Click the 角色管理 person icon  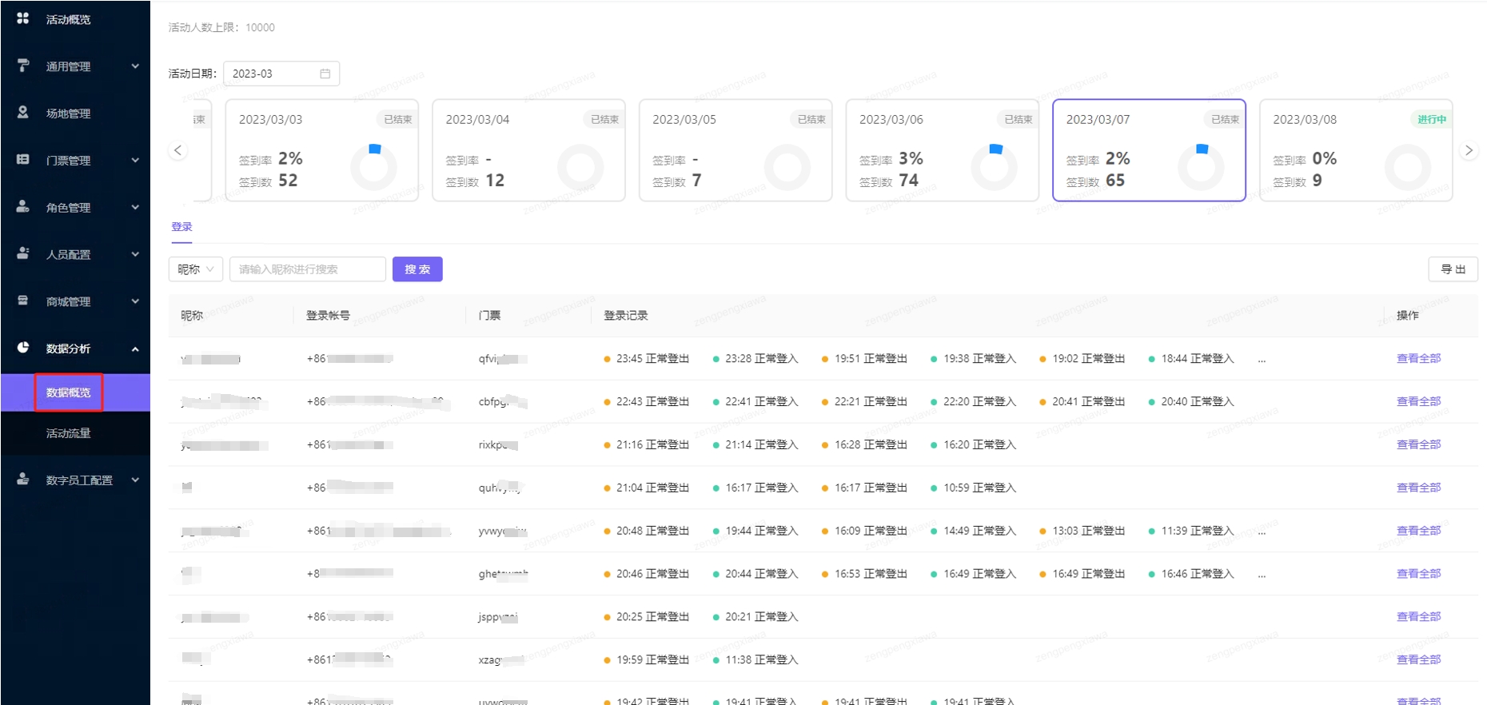pyautogui.click(x=22, y=206)
